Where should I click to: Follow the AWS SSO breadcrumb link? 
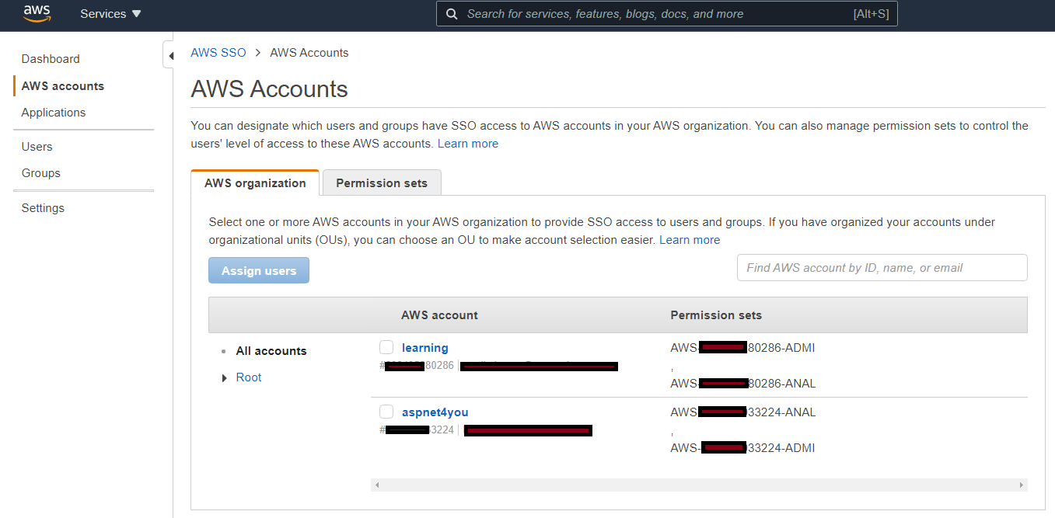pyautogui.click(x=218, y=53)
